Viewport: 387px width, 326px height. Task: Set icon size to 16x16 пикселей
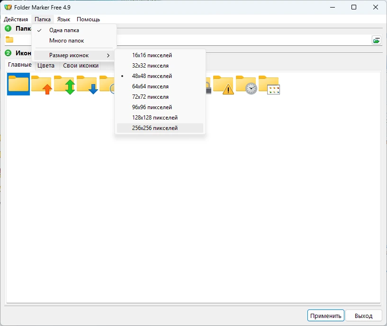click(x=160, y=55)
